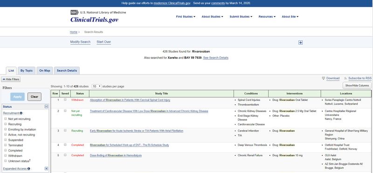Check the Withdrawn filter
This screenshot has width=373, height=173.
[6, 156]
